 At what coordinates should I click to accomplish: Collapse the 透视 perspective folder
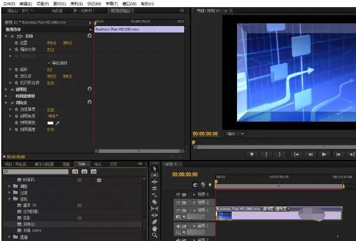pyautogui.click(x=10, y=199)
